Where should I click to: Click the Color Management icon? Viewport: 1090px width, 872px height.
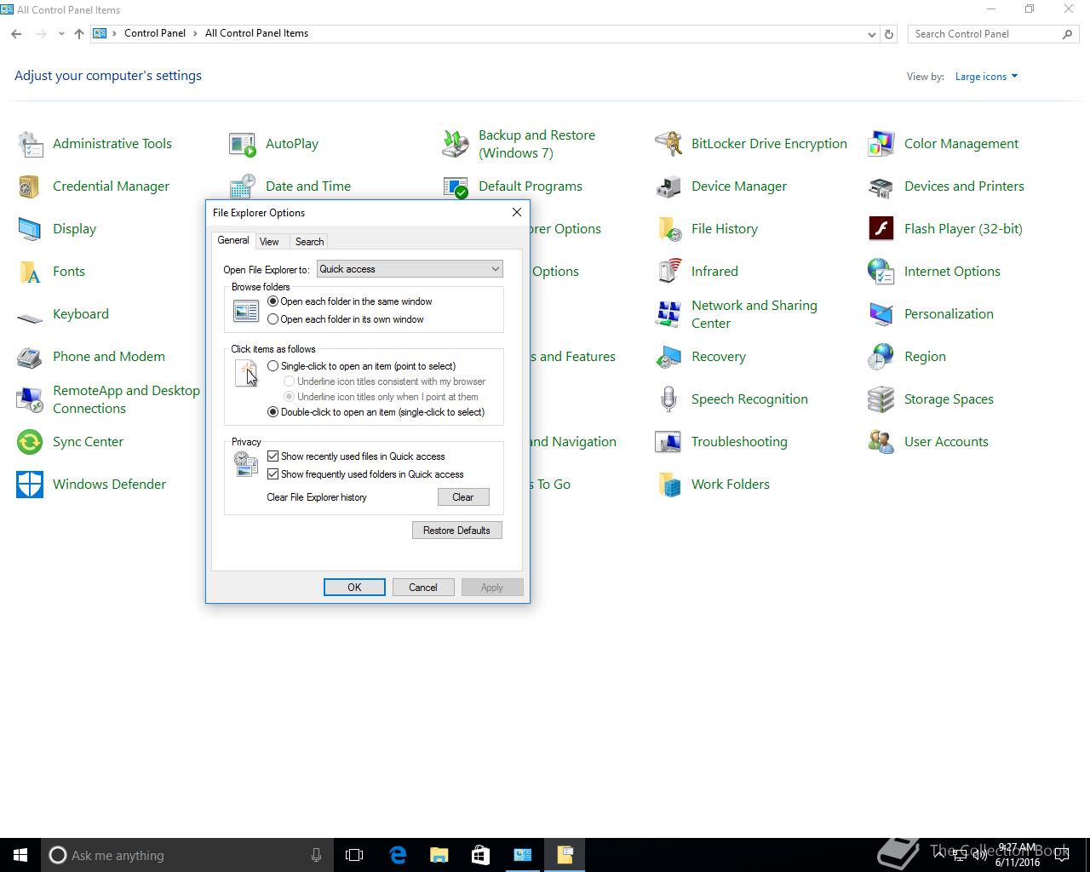[x=881, y=144]
